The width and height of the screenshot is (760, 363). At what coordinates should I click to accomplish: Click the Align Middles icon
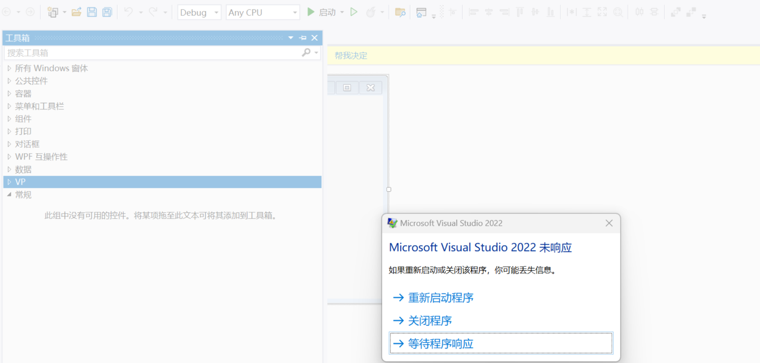point(535,12)
